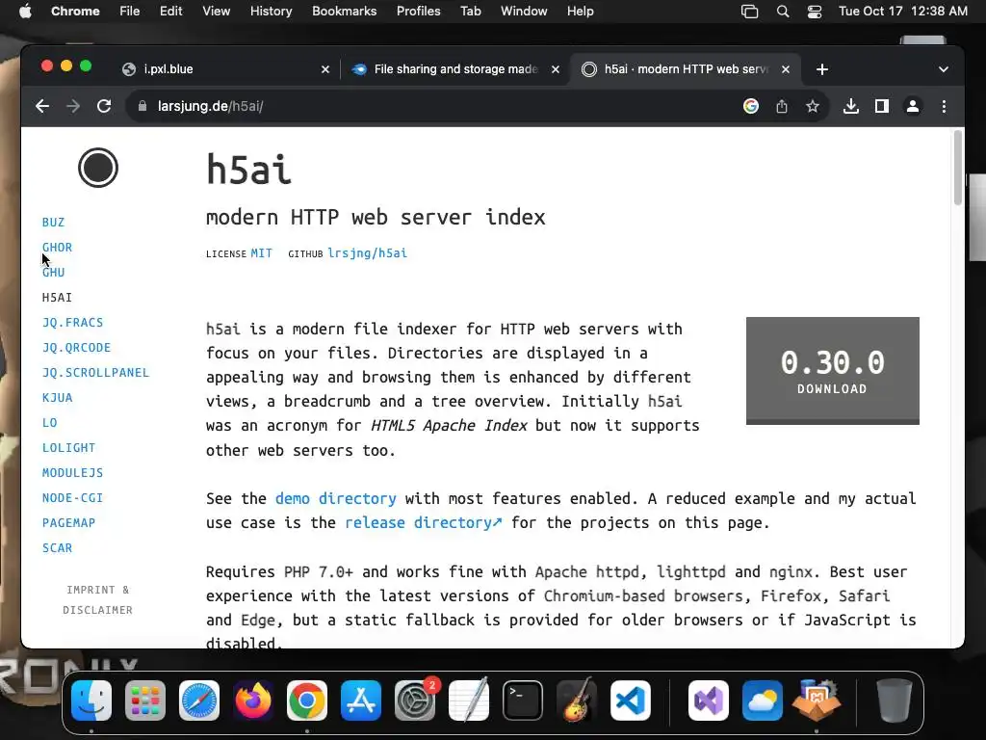Image resolution: width=986 pixels, height=740 pixels.
Task: Launch Finder from the Dock
Action: click(91, 700)
